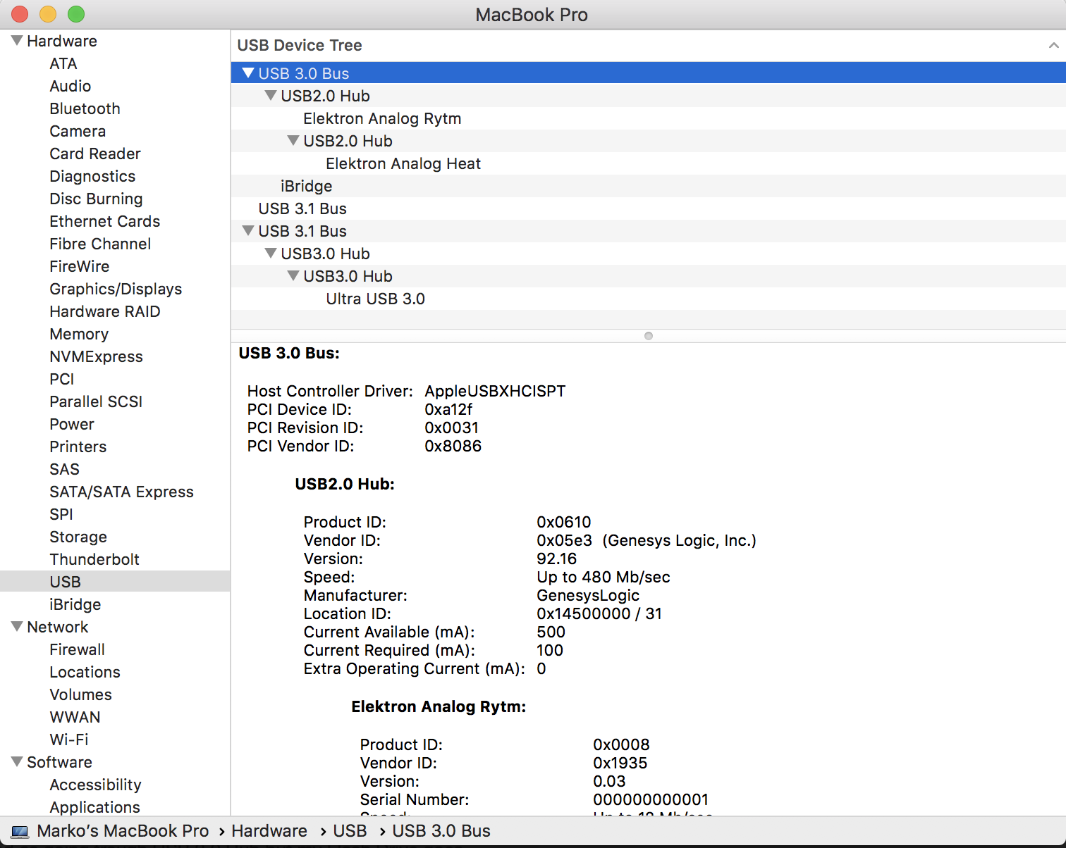Collapse the expanded USB 3.1 Bus triangle
The image size is (1066, 848).
click(248, 231)
